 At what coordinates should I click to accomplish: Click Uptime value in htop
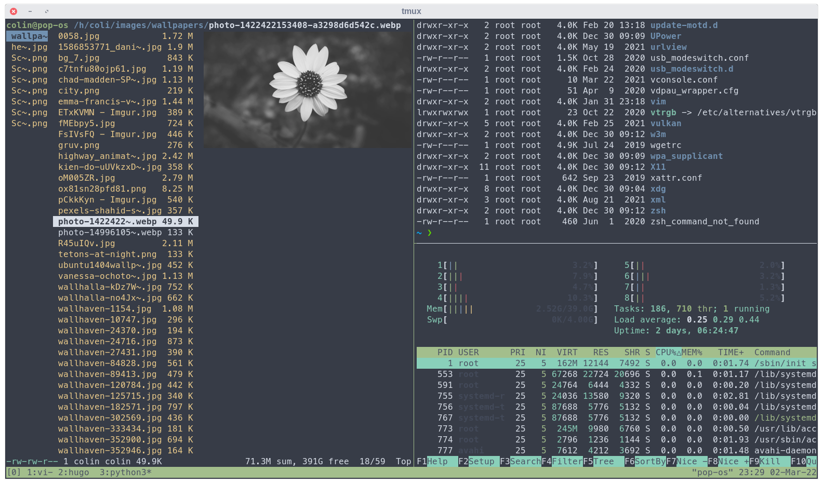[x=697, y=331]
